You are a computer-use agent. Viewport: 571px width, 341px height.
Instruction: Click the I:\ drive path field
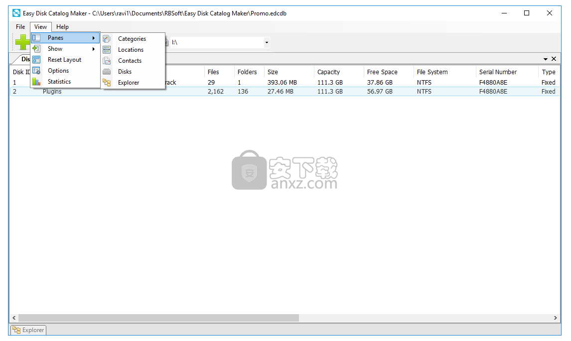coord(217,43)
